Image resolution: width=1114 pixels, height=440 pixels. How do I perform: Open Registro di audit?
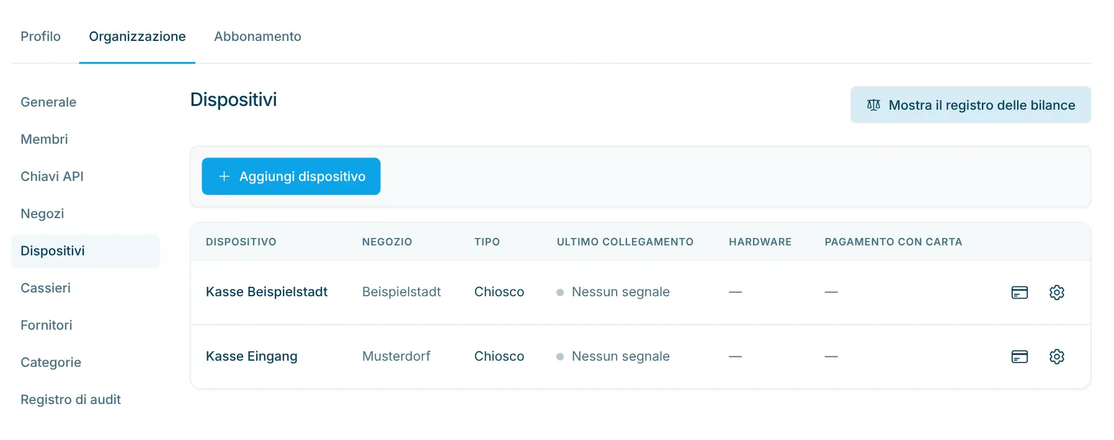pyautogui.click(x=71, y=400)
